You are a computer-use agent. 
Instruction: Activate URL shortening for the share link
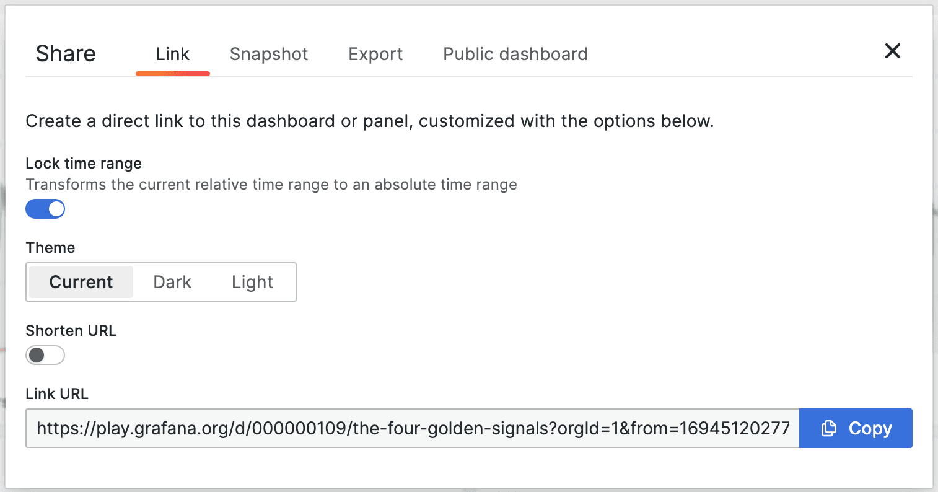(x=45, y=355)
